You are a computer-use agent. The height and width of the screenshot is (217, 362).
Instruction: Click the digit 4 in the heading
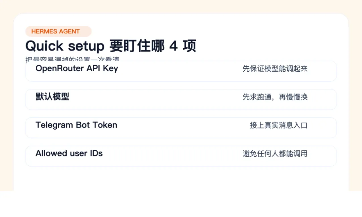coord(173,46)
